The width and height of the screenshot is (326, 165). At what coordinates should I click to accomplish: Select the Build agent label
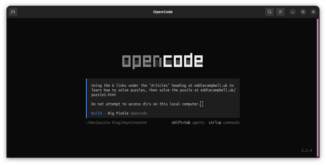[x=97, y=113]
